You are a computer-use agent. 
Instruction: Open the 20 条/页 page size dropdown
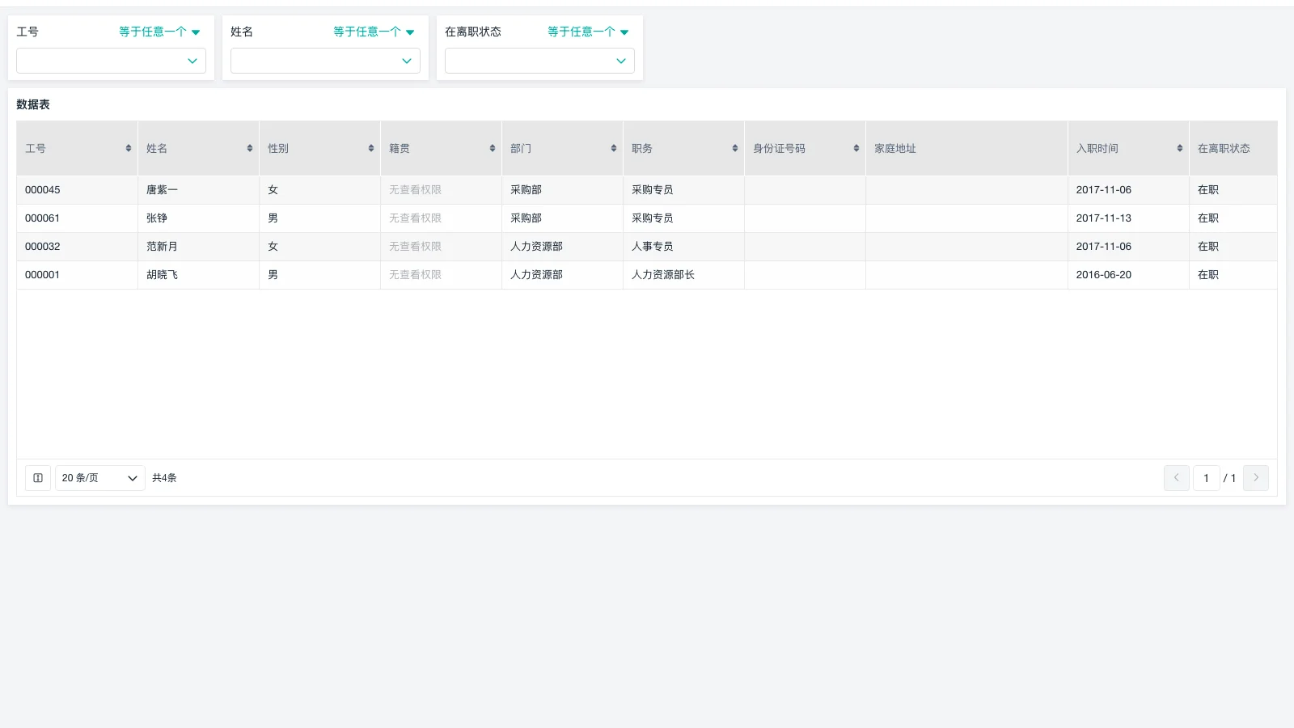tap(99, 478)
